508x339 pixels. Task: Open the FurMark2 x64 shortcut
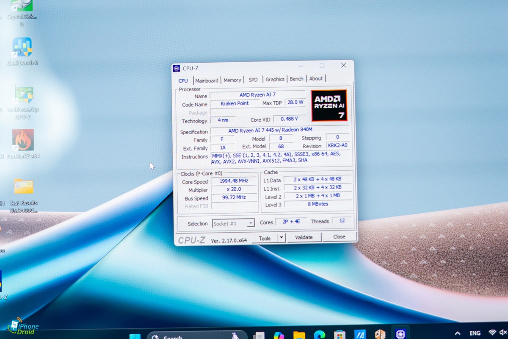pos(23,141)
